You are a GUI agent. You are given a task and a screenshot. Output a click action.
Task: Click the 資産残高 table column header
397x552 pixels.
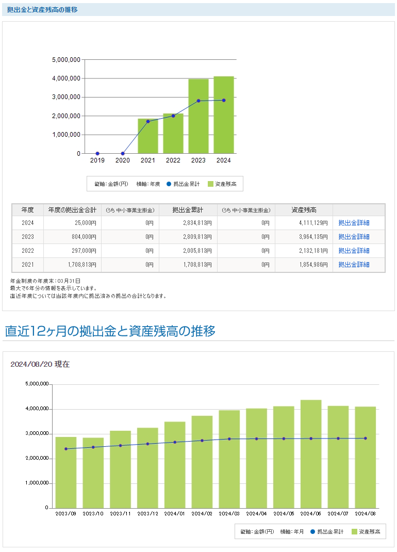tap(304, 210)
